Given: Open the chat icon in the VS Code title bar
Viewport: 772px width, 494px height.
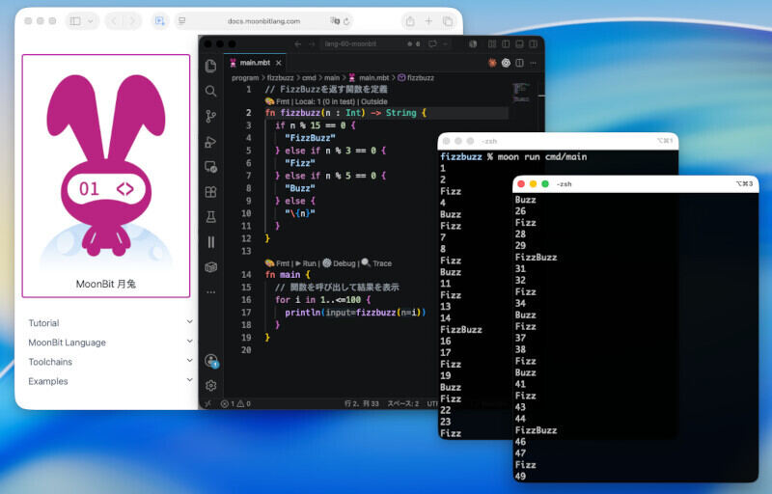Looking at the screenshot, I should pos(432,43).
